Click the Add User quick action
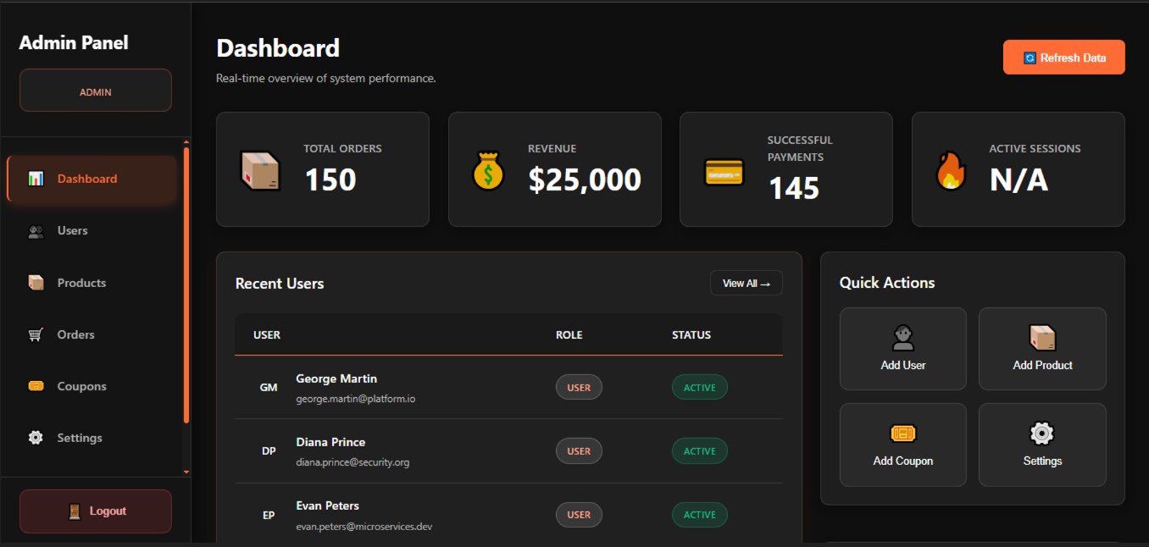The image size is (1149, 547). (903, 349)
